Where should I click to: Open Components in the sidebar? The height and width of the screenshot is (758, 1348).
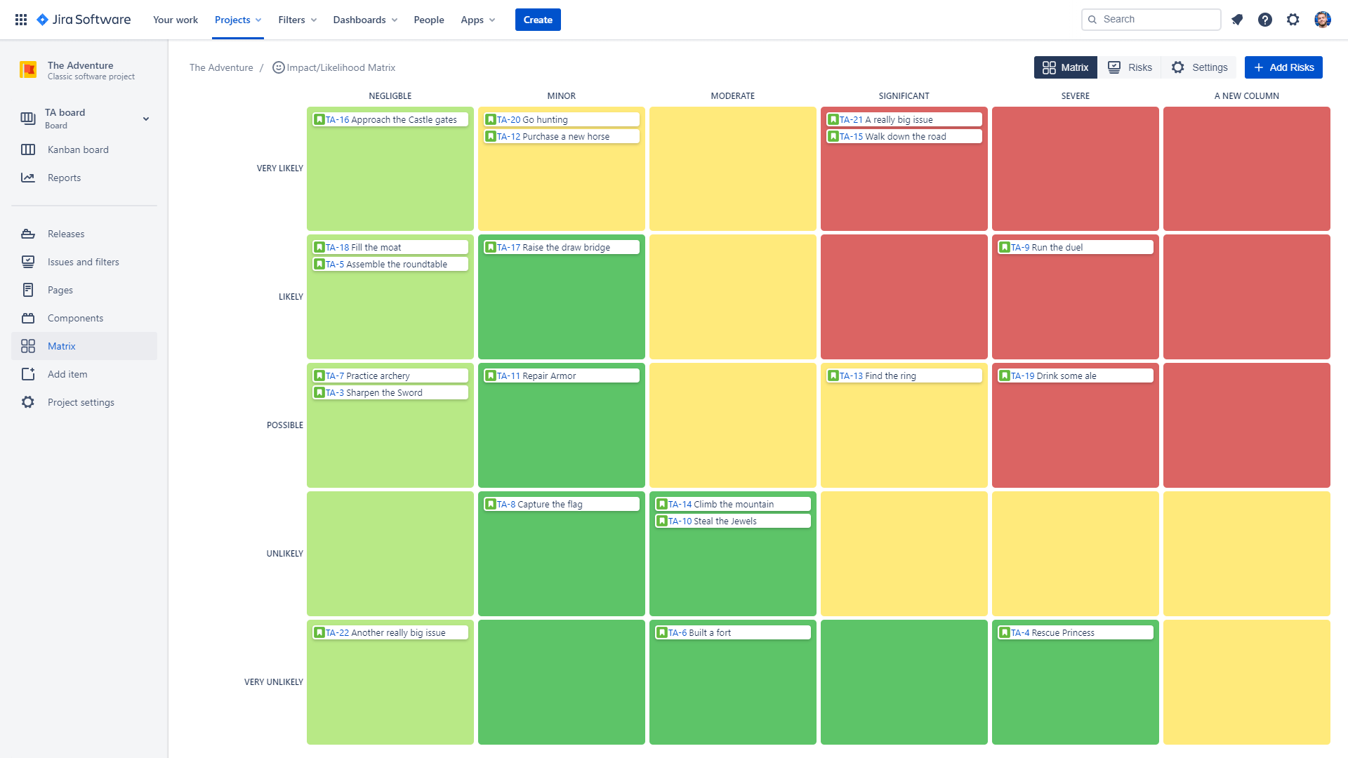(x=75, y=318)
